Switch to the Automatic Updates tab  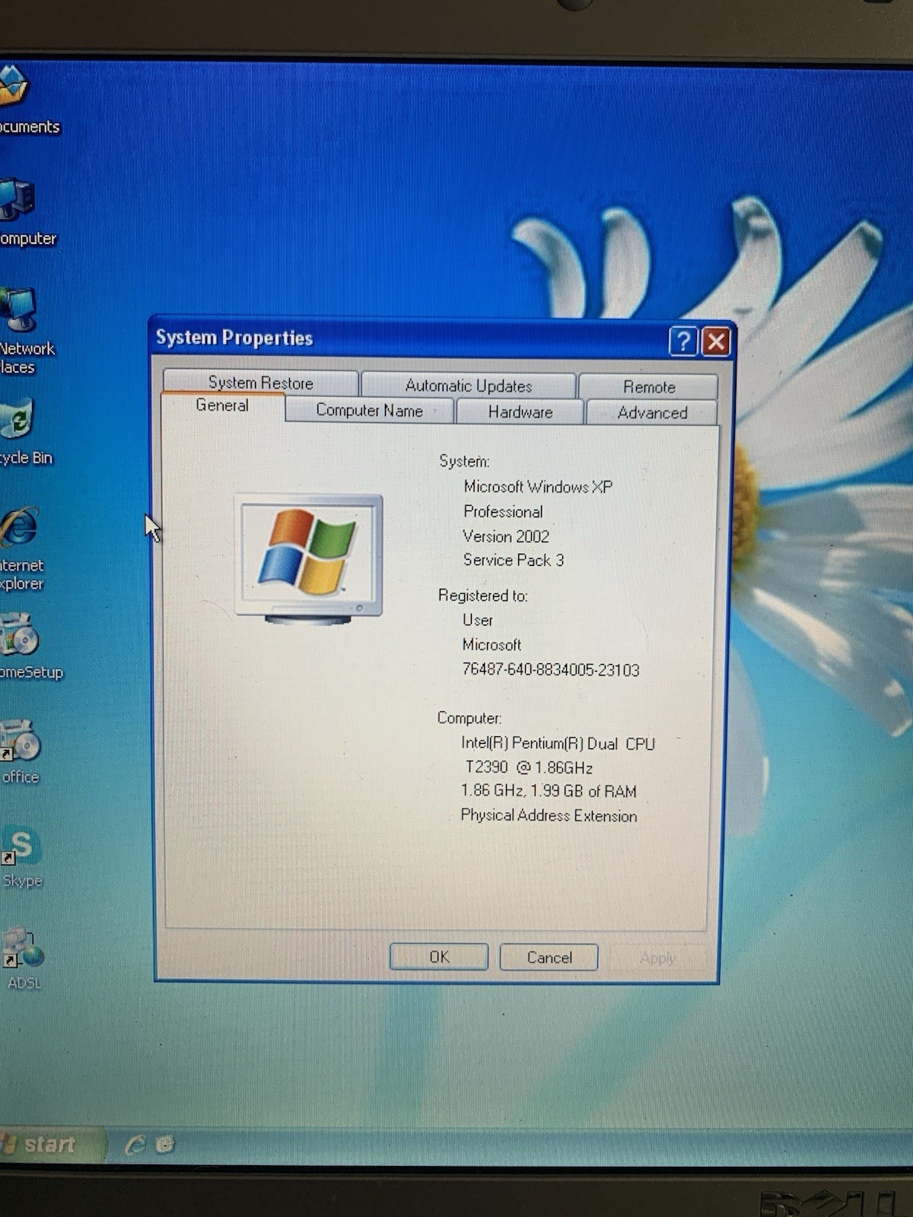(468, 385)
